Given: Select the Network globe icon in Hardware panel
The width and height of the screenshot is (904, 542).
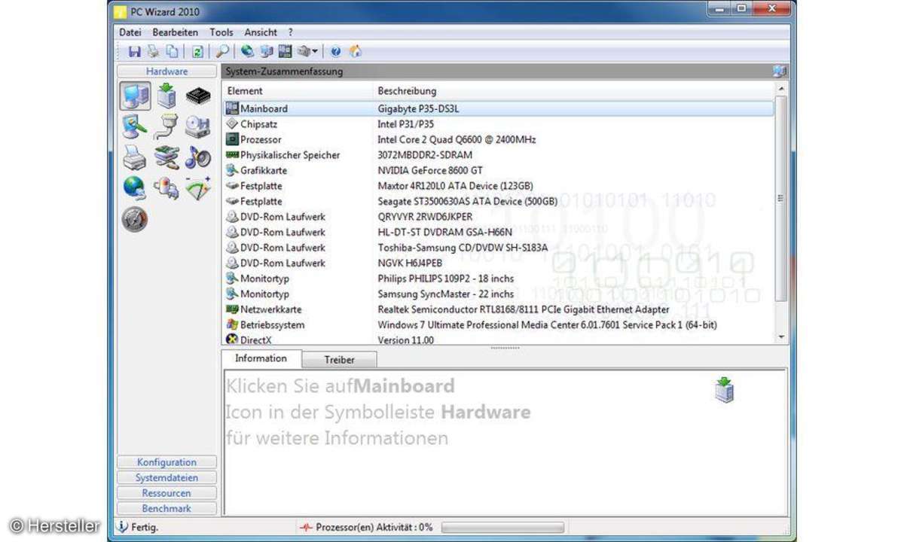Looking at the screenshot, I should (x=134, y=188).
